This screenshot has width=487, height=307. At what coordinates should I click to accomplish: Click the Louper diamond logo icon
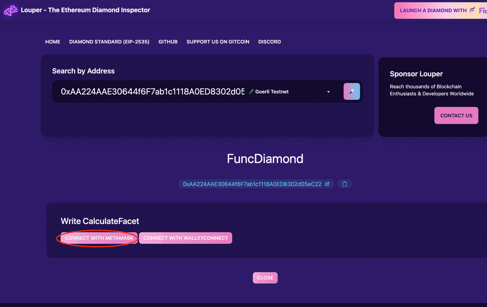11,10
